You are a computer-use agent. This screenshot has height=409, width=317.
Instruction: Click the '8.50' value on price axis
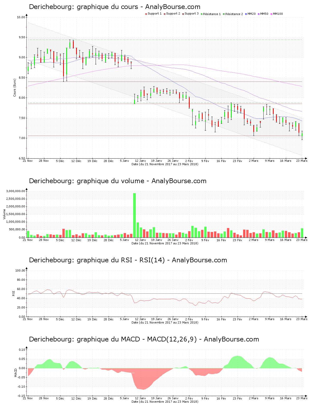click(x=22, y=78)
